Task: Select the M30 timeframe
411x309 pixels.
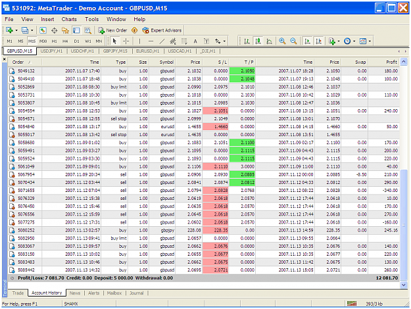Action: point(43,41)
